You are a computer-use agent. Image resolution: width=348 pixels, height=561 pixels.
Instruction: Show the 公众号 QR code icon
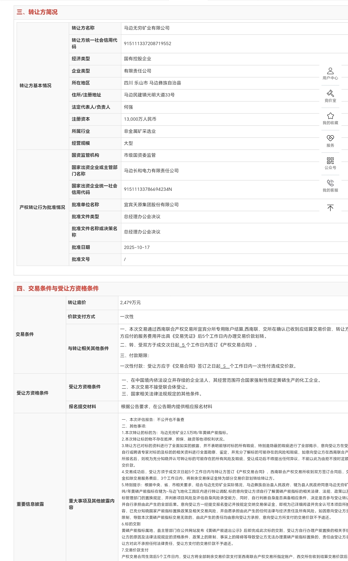[330, 164]
